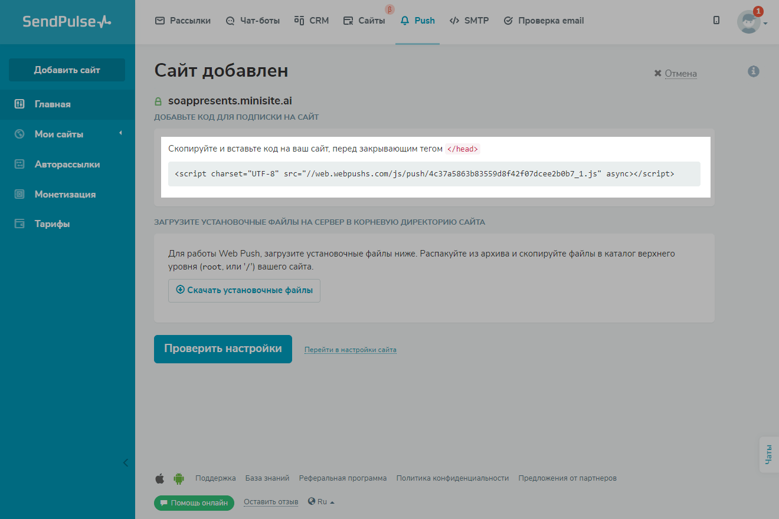Click the Apple app icon in footer

pos(159,478)
